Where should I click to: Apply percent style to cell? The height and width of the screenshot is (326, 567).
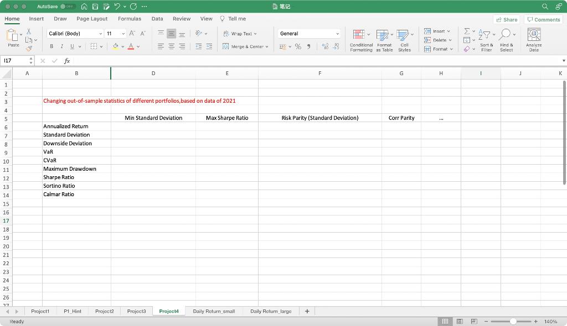point(298,46)
